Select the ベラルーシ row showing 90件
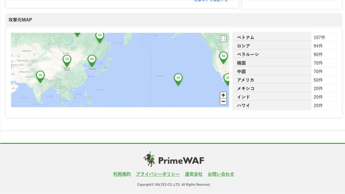 pyautogui.click(x=271, y=54)
